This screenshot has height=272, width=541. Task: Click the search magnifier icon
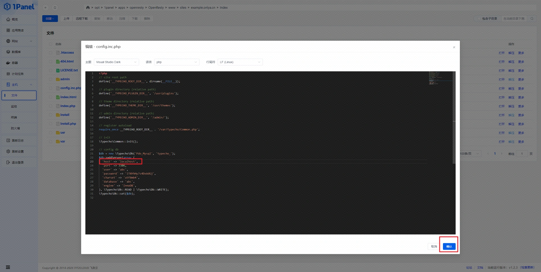click(532, 19)
